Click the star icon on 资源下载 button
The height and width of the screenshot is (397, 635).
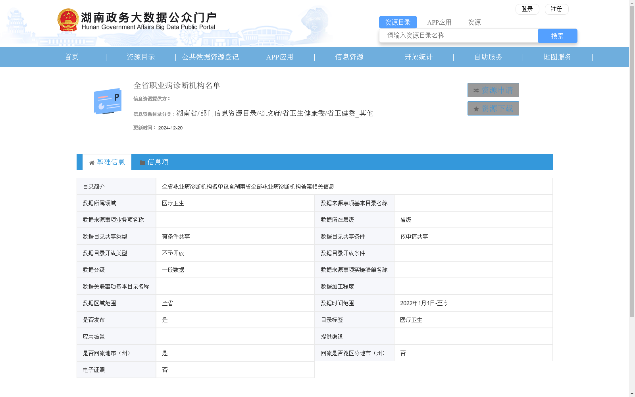coord(475,108)
